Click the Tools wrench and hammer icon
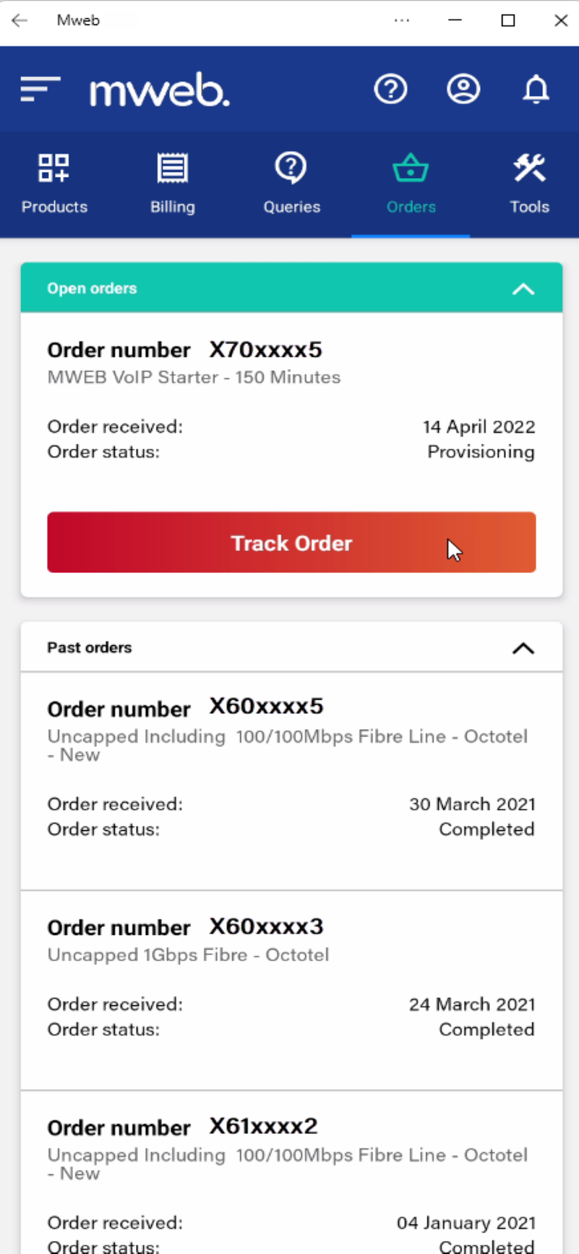The height and width of the screenshot is (1254, 579). click(529, 169)
